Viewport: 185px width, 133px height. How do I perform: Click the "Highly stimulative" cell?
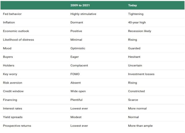pyautogui.click(x=83, y=14)
